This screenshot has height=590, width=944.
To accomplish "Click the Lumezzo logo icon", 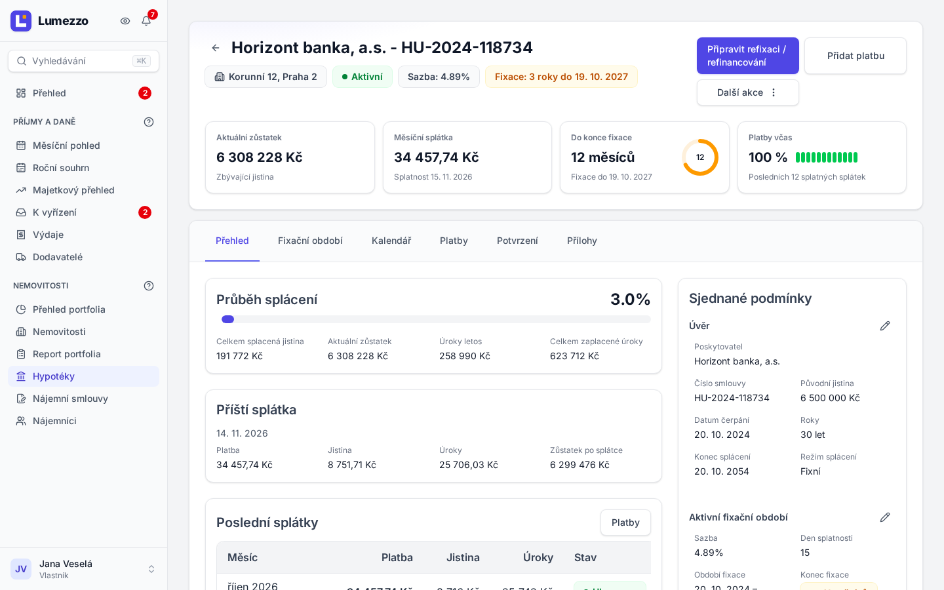I will click(x=21, y=21).
